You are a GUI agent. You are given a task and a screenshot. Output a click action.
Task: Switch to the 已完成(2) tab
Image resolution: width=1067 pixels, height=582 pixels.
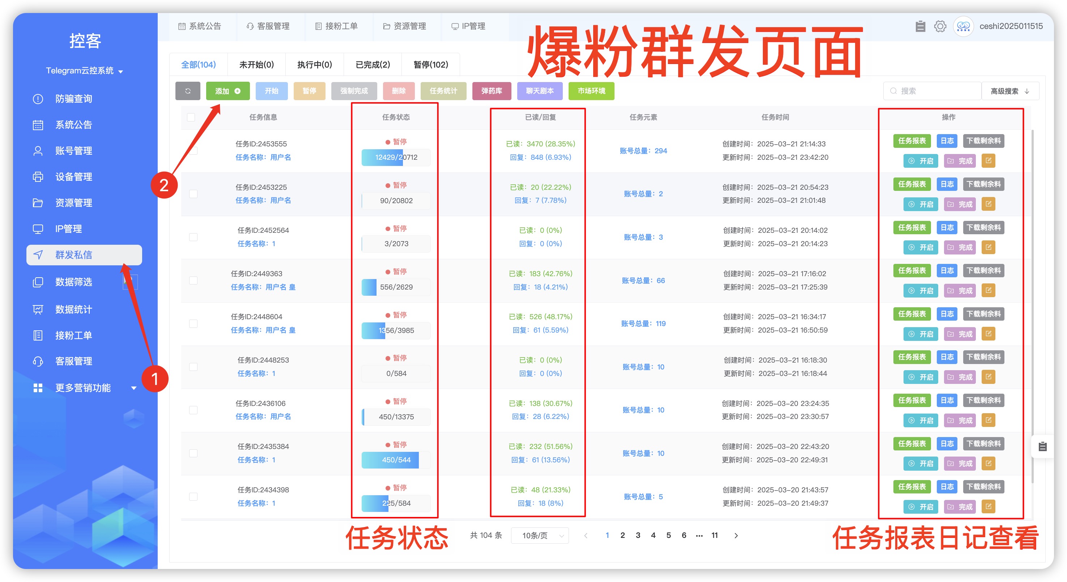coord(373,65)
